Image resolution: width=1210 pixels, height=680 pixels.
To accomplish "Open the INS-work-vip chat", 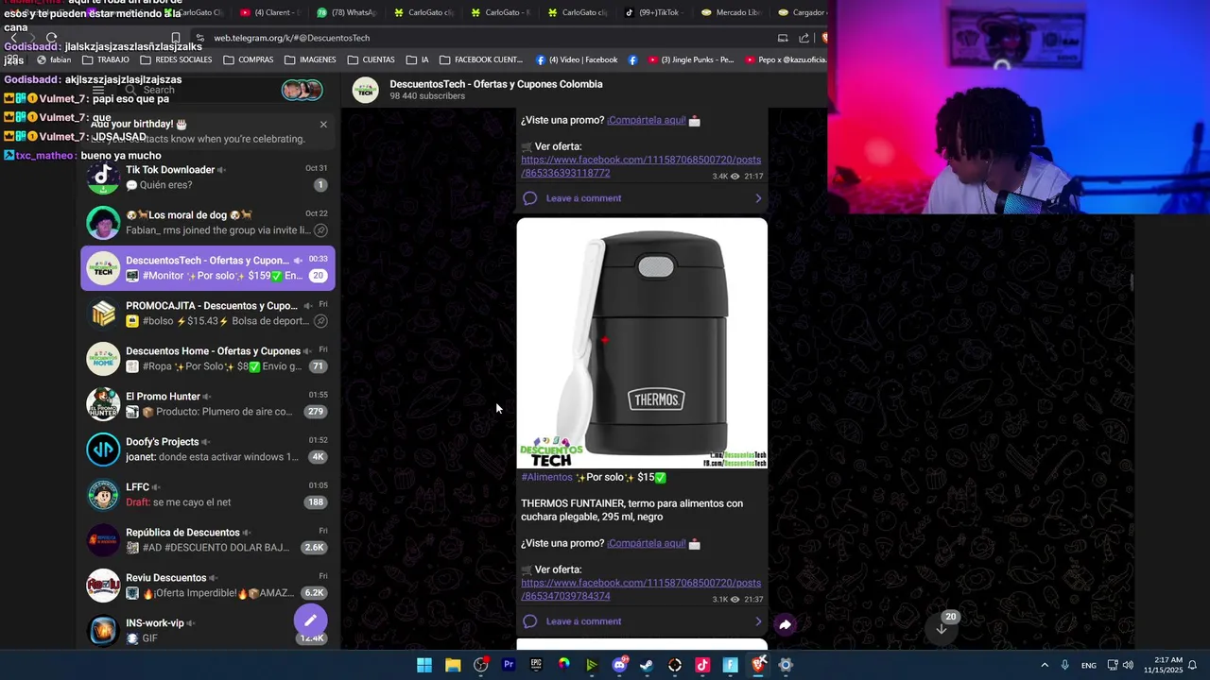I will (208, 630).
